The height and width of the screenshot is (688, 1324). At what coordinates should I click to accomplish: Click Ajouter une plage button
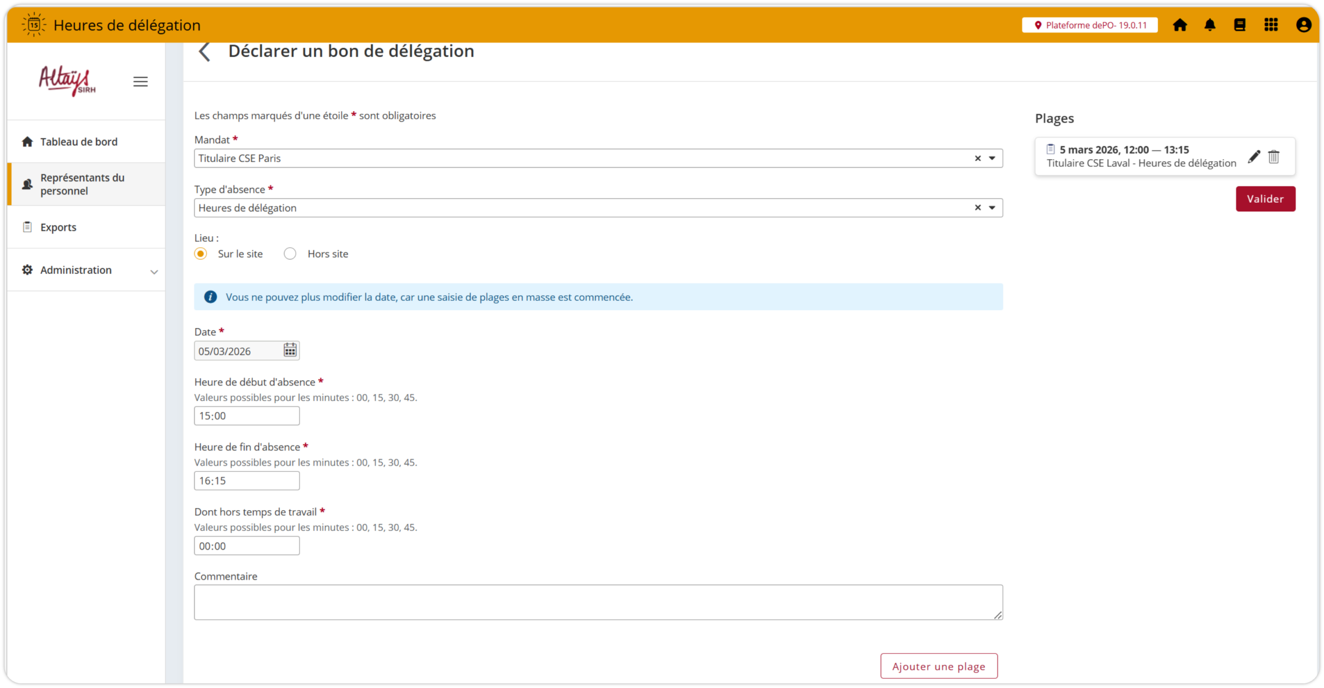pos(939,666)
